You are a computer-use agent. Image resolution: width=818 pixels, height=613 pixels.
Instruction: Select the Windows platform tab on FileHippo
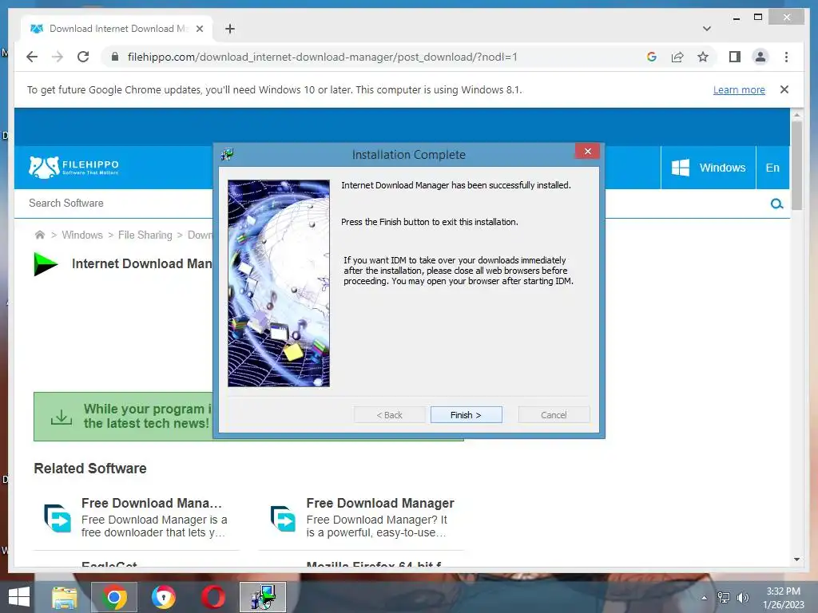coord(708,168)
